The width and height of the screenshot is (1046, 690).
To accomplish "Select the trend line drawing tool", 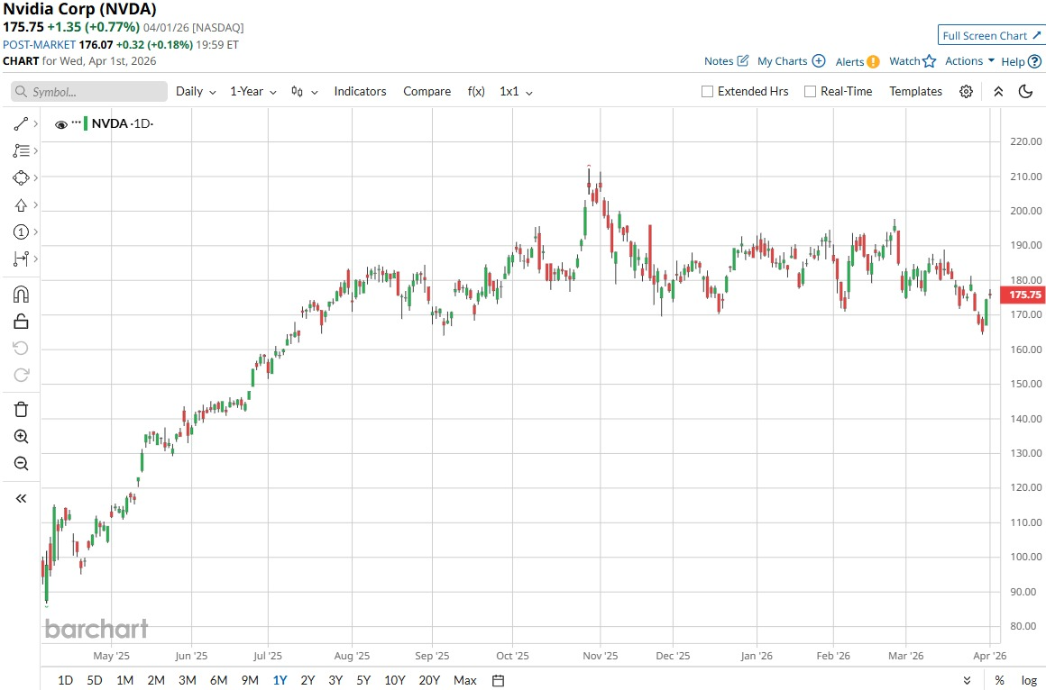I will coord(21,123).
